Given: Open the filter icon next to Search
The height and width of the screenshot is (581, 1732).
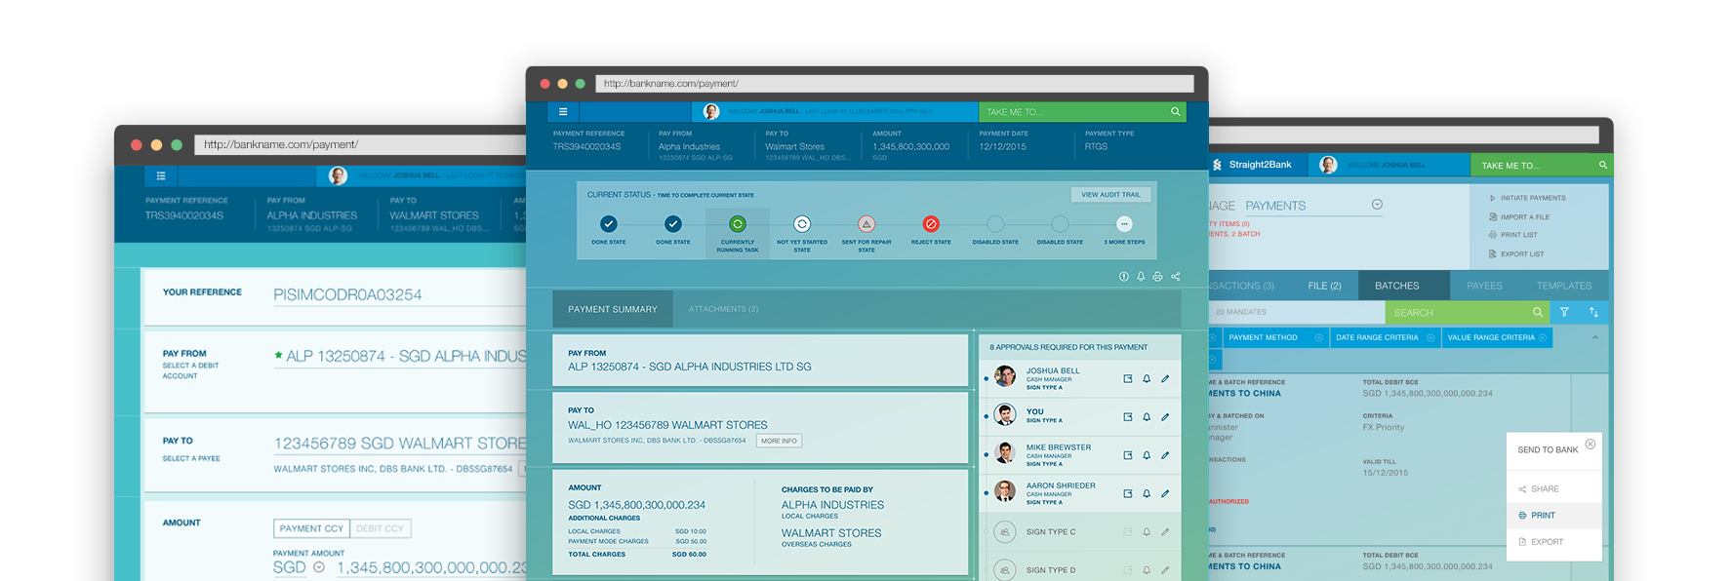Looking at the screenshot, I should click(x=1564, y=313).
